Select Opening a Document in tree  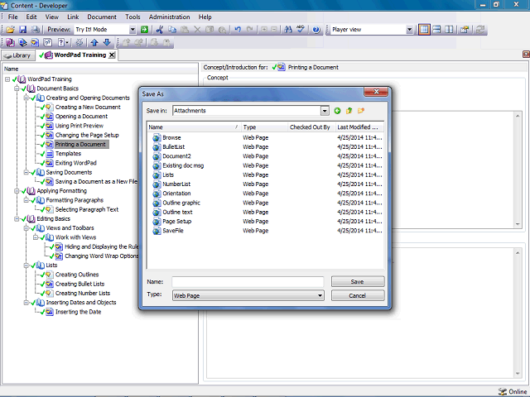point(81,117)
